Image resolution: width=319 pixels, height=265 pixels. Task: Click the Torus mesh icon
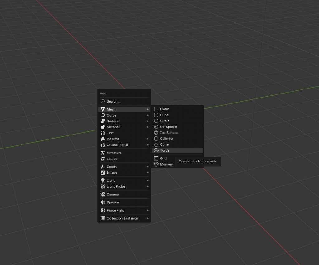tap(156, 150)
